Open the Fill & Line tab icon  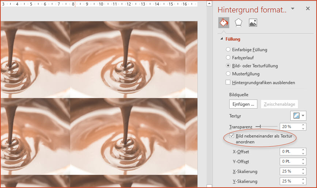tap(224, 23)
